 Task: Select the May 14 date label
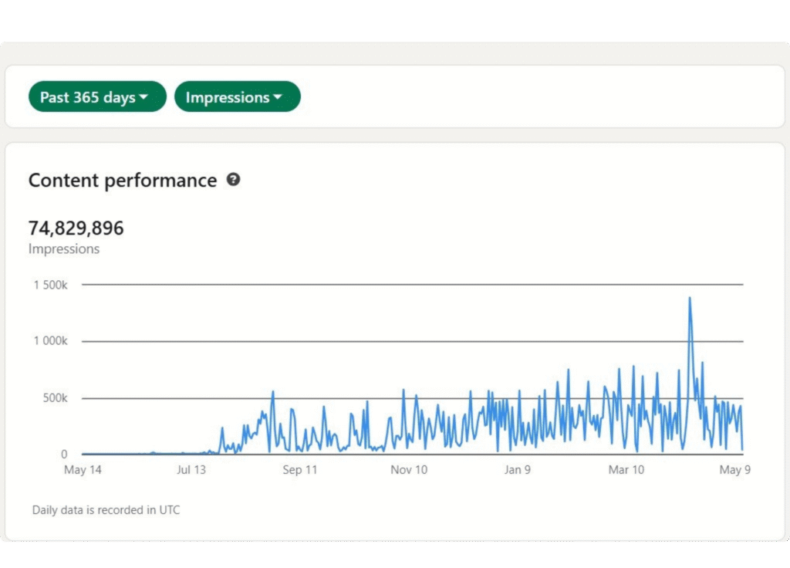[85, 470]
